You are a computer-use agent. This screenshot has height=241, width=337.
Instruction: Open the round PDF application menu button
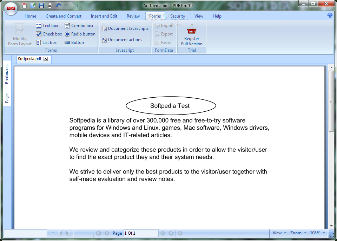click(x=11, y=8)
